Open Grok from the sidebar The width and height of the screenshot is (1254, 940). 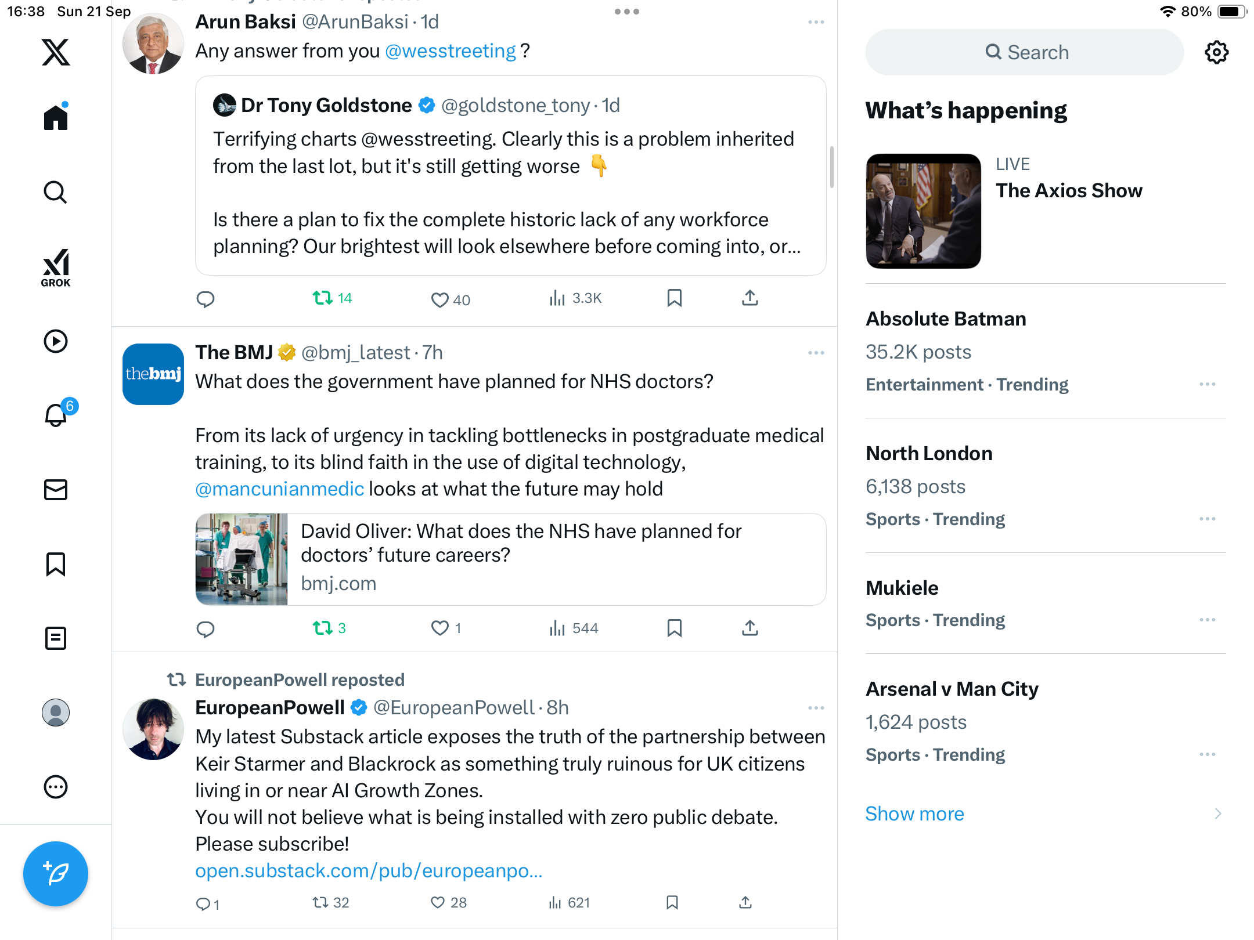[x=56, y=267]
